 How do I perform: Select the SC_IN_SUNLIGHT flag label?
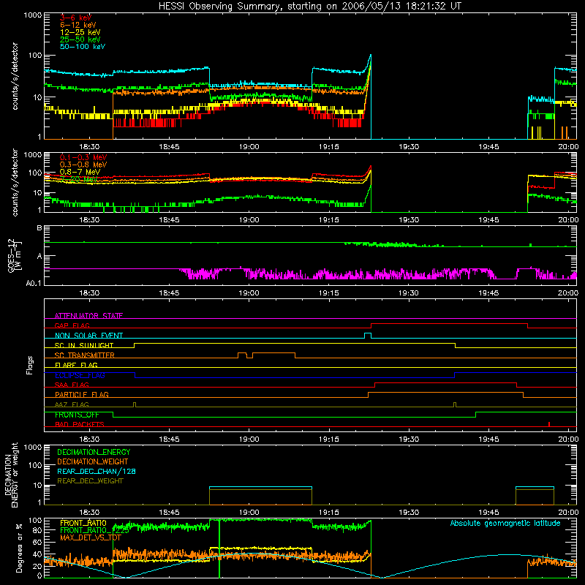(84, 345)
